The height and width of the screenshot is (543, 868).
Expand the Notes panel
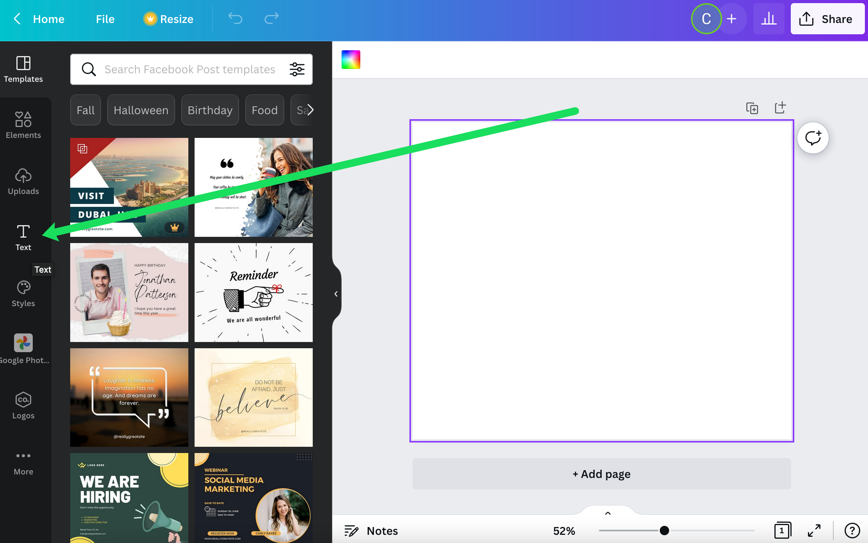coord(370,531)
